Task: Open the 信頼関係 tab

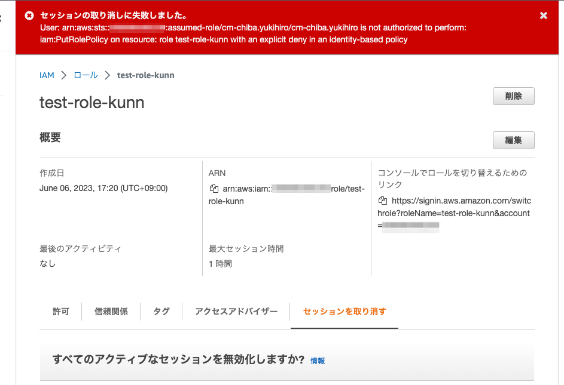Action: [x=111, y=311]
